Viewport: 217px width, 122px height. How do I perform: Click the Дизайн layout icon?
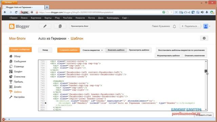click(x=11, y=87)
